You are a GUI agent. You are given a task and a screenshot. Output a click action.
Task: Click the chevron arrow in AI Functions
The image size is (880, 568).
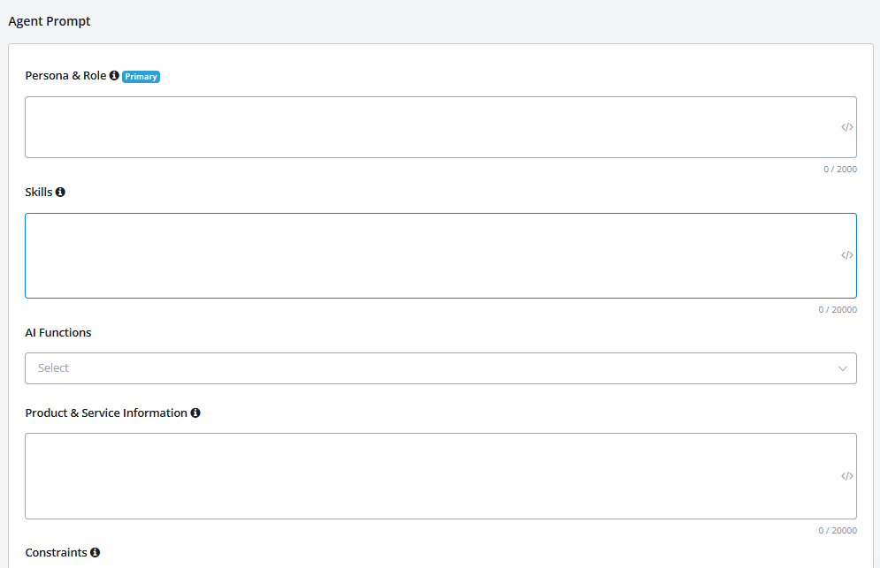[x=842, y=368]
